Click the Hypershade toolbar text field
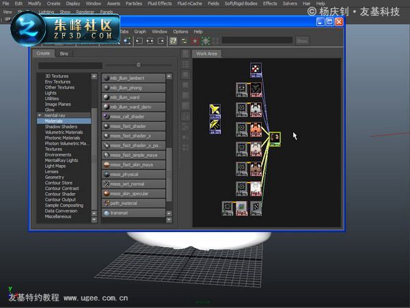410x308 pixels. click(257, 40)
